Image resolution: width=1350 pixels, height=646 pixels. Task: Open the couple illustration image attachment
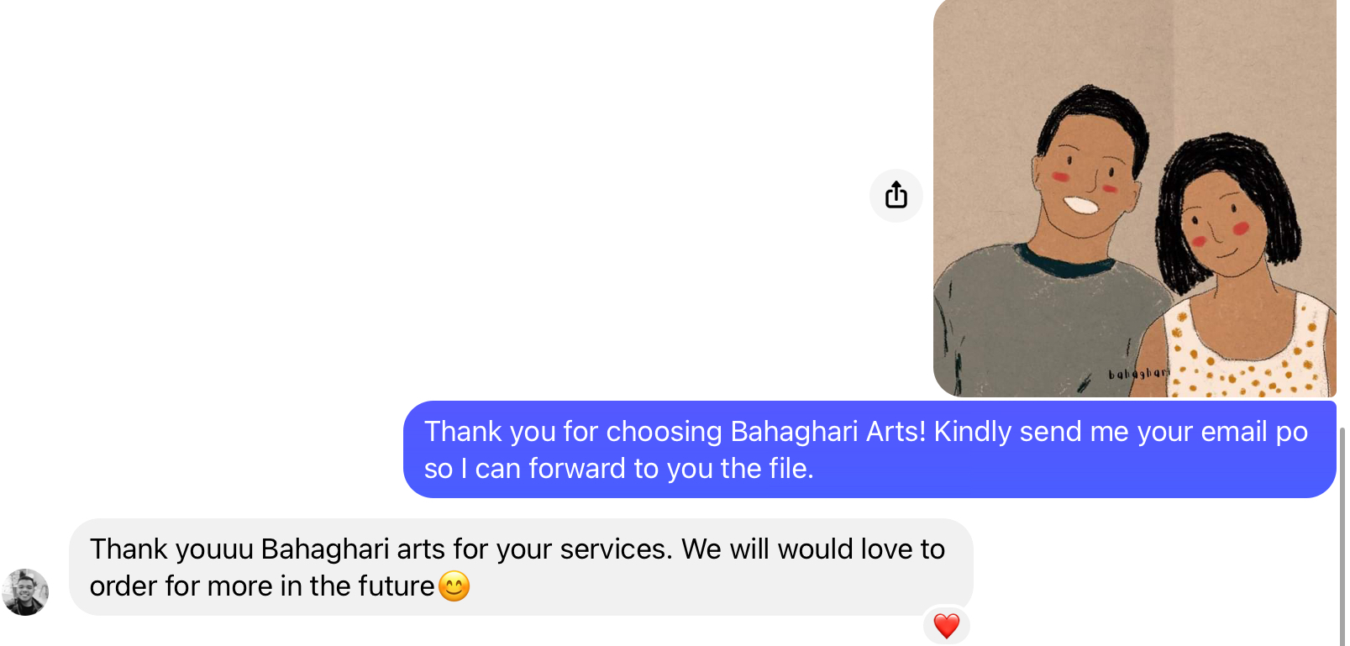click(1135, 197)
